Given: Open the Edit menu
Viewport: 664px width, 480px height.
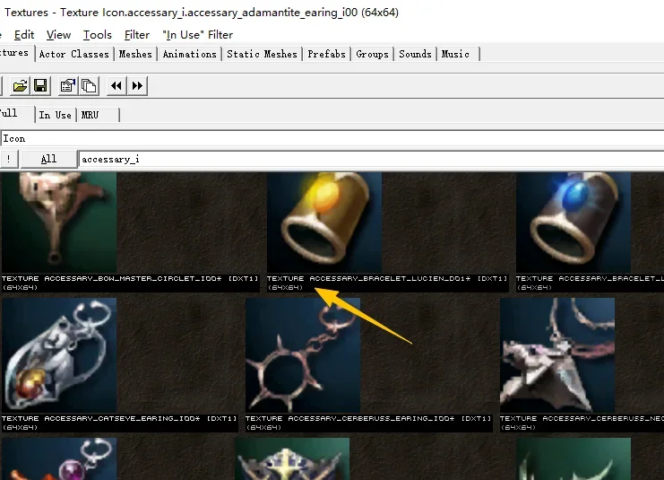Looking at the screenshot, I should 24,35.
